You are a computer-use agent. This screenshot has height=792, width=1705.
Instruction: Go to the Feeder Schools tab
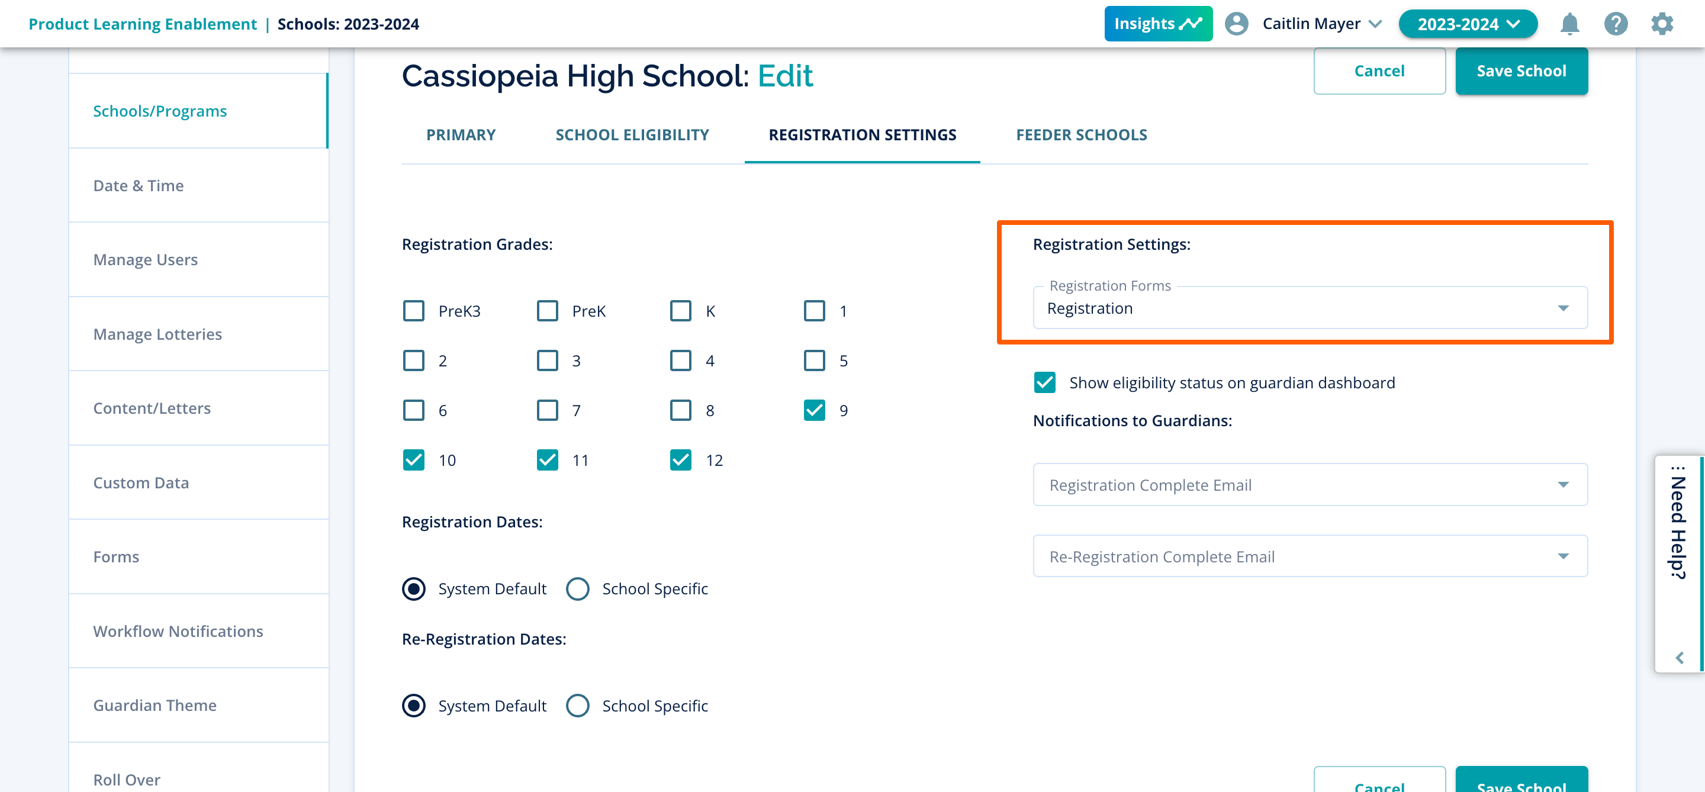(x=1082, y=135)
